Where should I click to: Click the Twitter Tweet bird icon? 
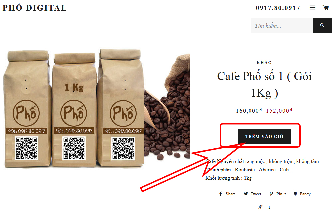[x=246, y=194]
